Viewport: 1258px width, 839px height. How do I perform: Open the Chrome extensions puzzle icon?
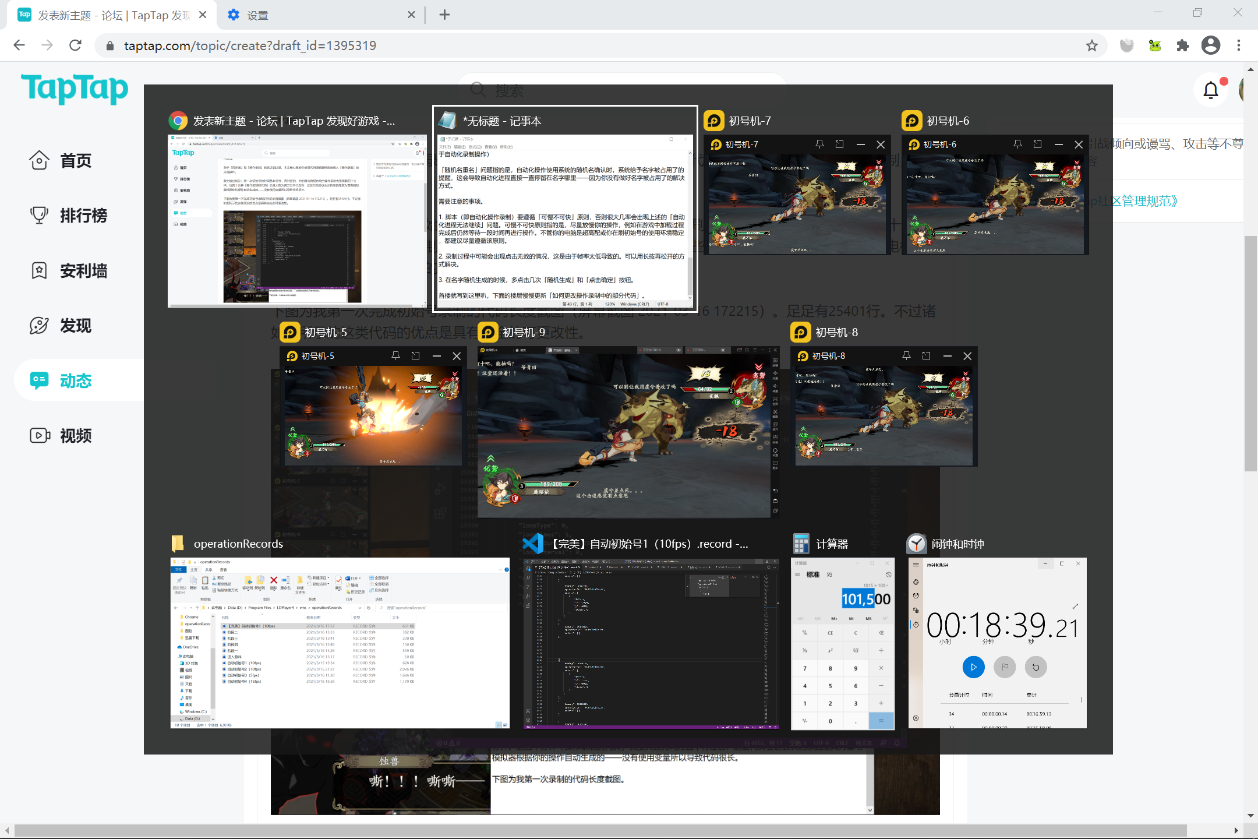point(1182,45)
